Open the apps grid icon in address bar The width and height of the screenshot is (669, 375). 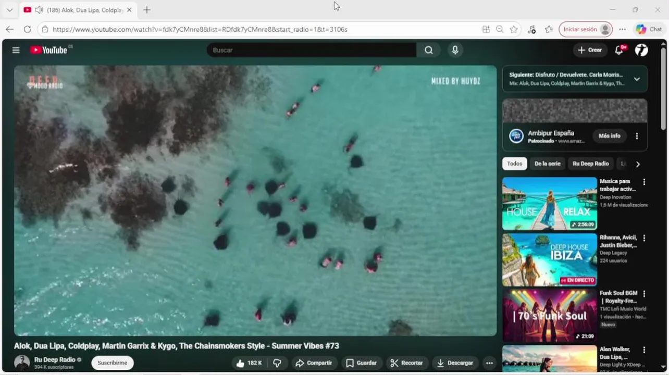click(x=486, y=29)
